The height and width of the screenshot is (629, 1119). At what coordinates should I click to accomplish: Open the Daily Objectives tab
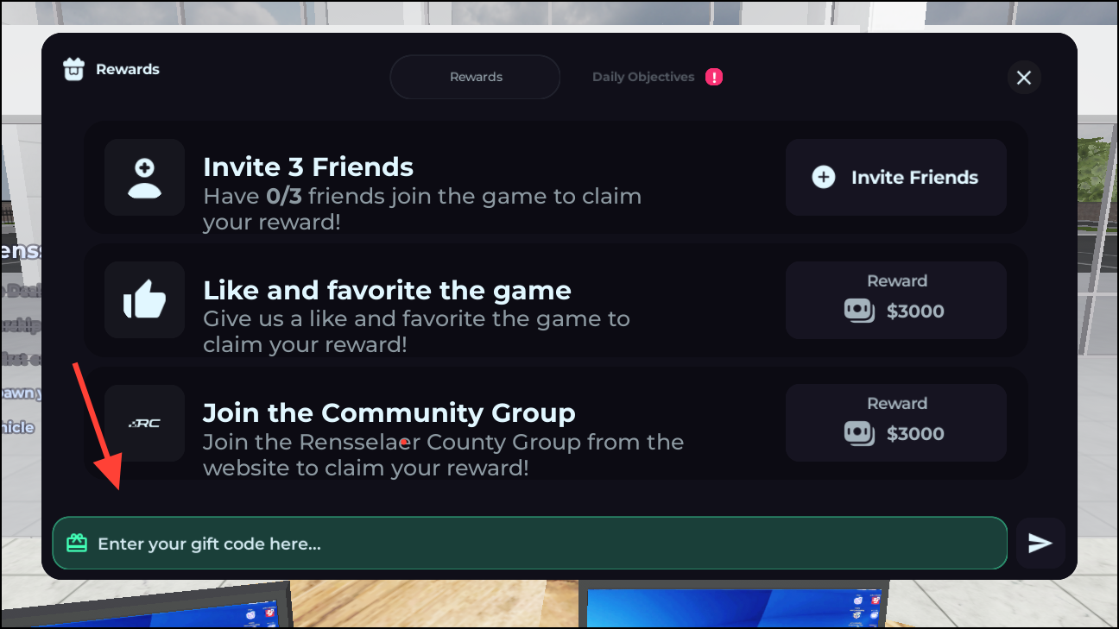(x=643, y=77)
